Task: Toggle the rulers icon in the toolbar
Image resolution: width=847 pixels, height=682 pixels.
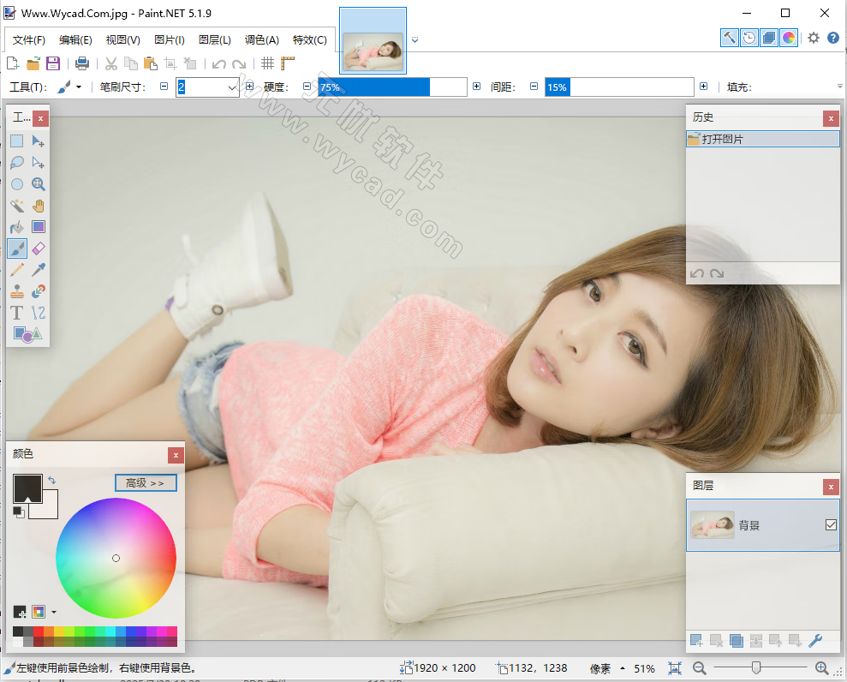Action: click(288, 63)
